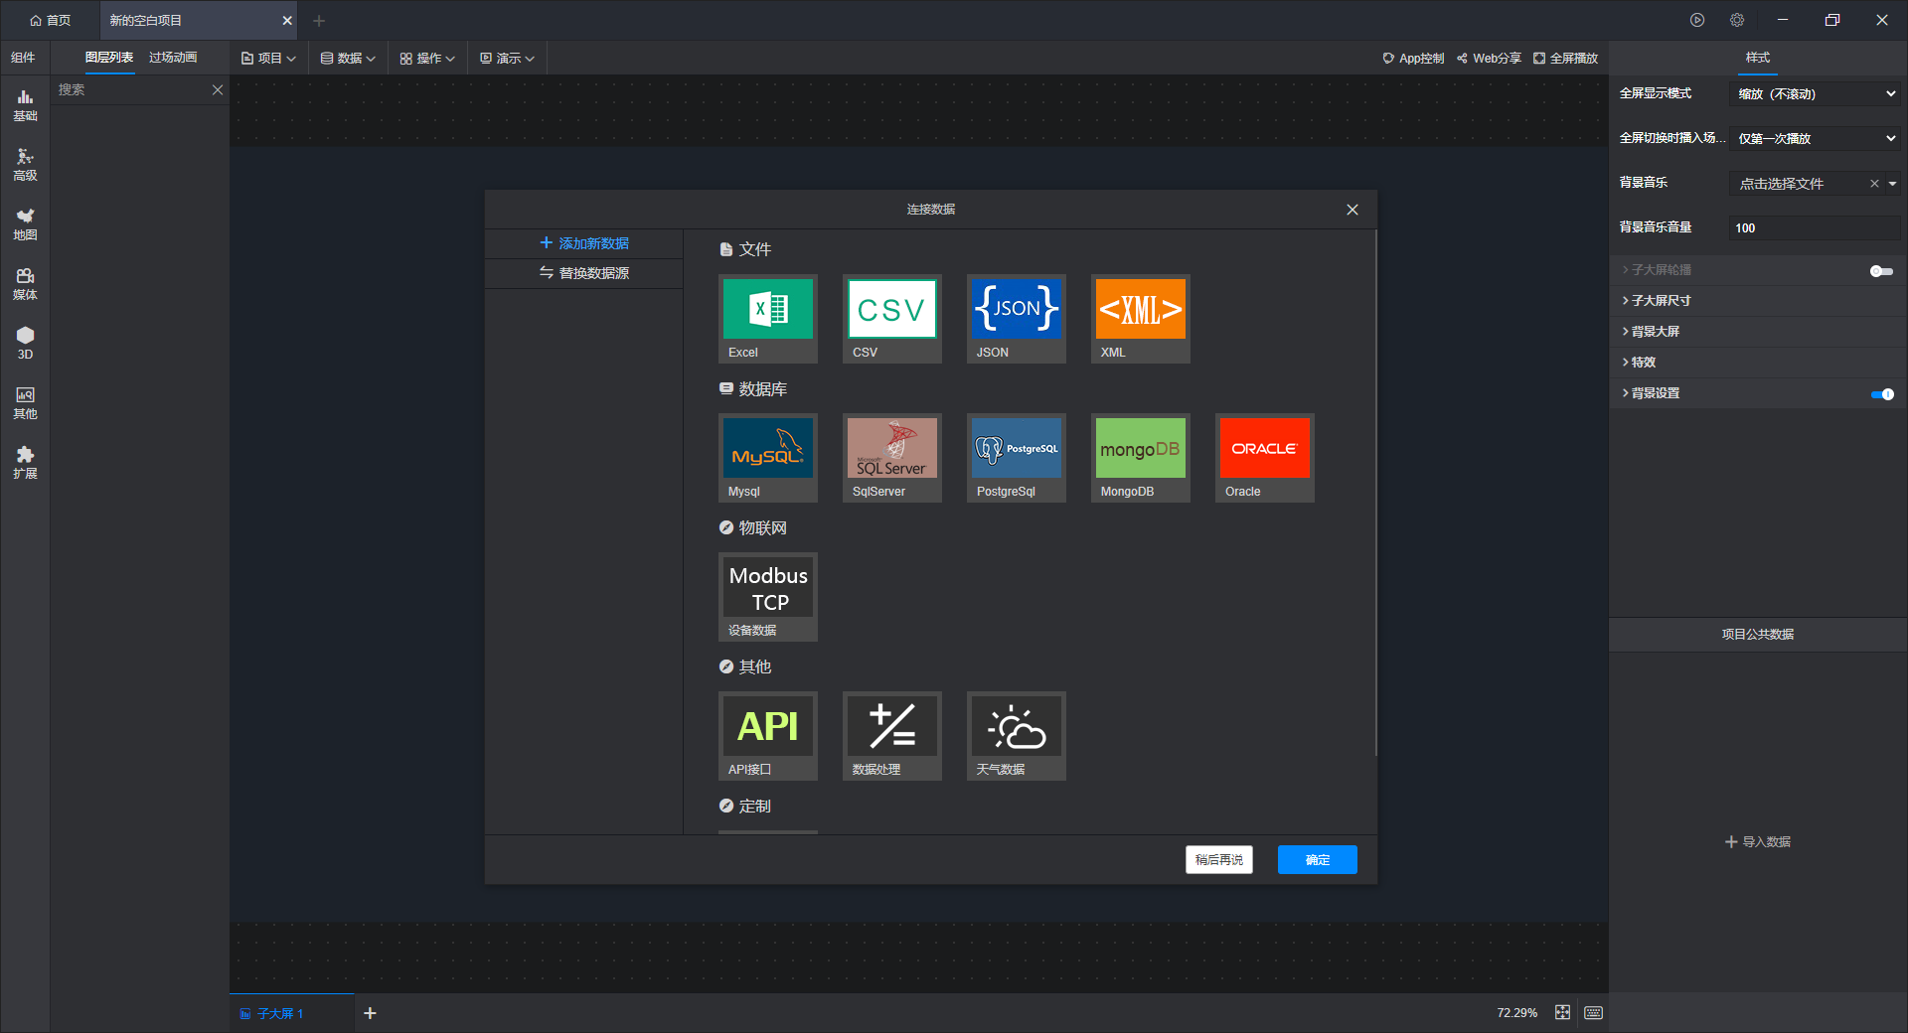Image resolution: width=1908 pixels, height=1033 pixels.
Task: Select the XML file data source
Action: click(1140, 319)
